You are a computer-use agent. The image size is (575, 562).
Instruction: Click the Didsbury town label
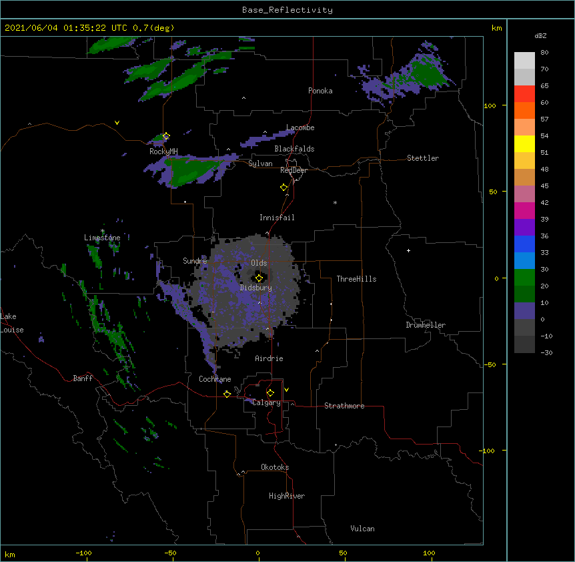(x=256, y=288)
